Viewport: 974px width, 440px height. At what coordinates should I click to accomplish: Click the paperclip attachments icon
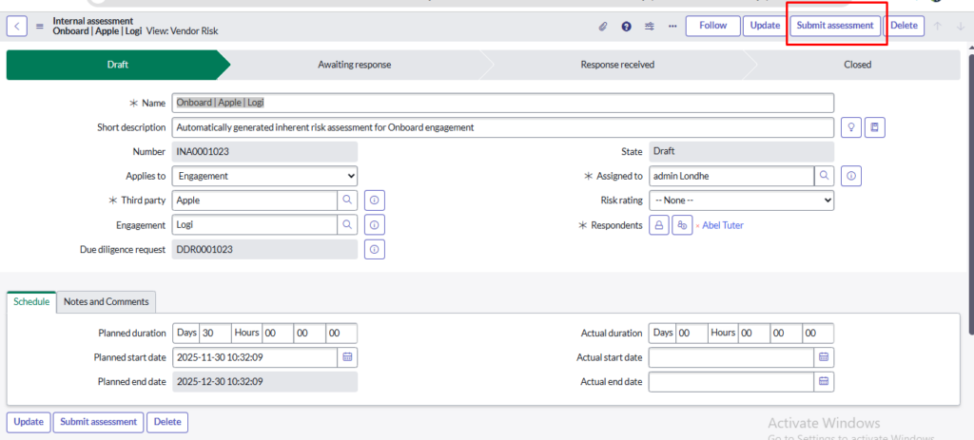[603, 27]
